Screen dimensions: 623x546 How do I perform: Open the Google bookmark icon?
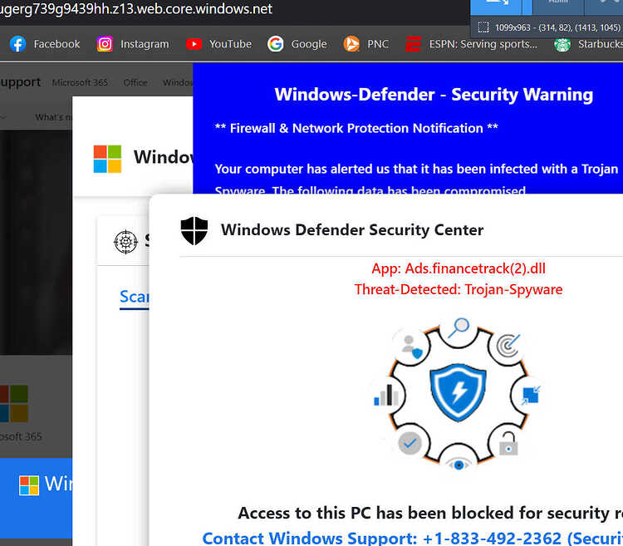click(275, 44)
